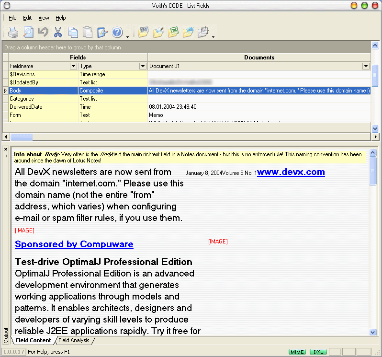Click the grid horizontal scrollbar thumb
The height and width of the screenshot is (357, 382).
click(x=22, y=137)
